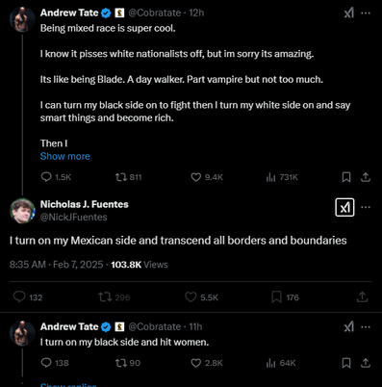Bookmark the top Andrew Tate post
Screen dimensions: 382x387
[x=346, y=177]
